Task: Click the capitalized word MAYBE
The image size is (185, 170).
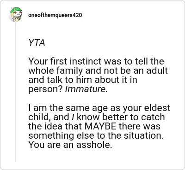Action: pos(100,126)
